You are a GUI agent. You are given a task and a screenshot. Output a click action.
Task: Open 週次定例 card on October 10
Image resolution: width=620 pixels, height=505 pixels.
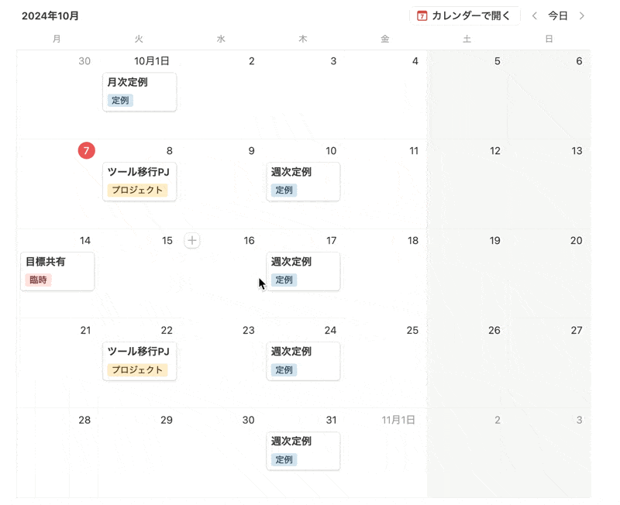point(303,182)
